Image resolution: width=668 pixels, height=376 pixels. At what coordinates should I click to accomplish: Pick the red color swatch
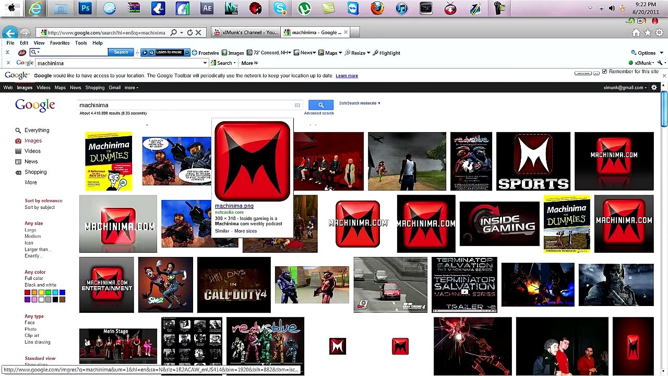pos(27,292)
